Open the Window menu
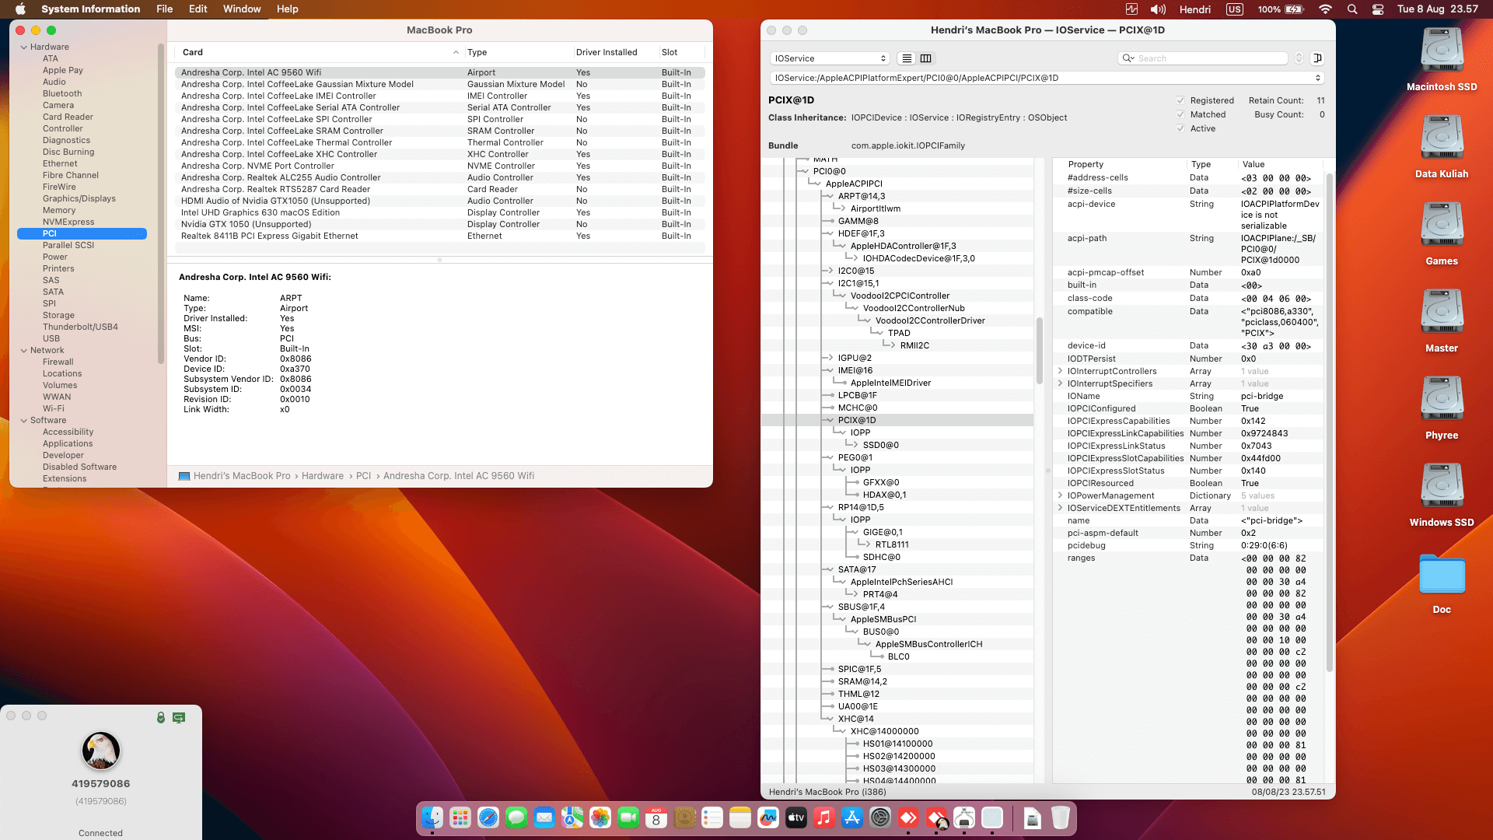1493x840 pixels. tap(242, 9)
